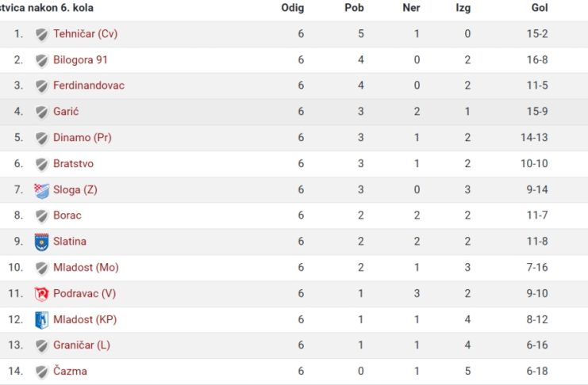Open the Dinamo (Pr) team link
Viewport: 588px width, 385px height.
[83, 138]
